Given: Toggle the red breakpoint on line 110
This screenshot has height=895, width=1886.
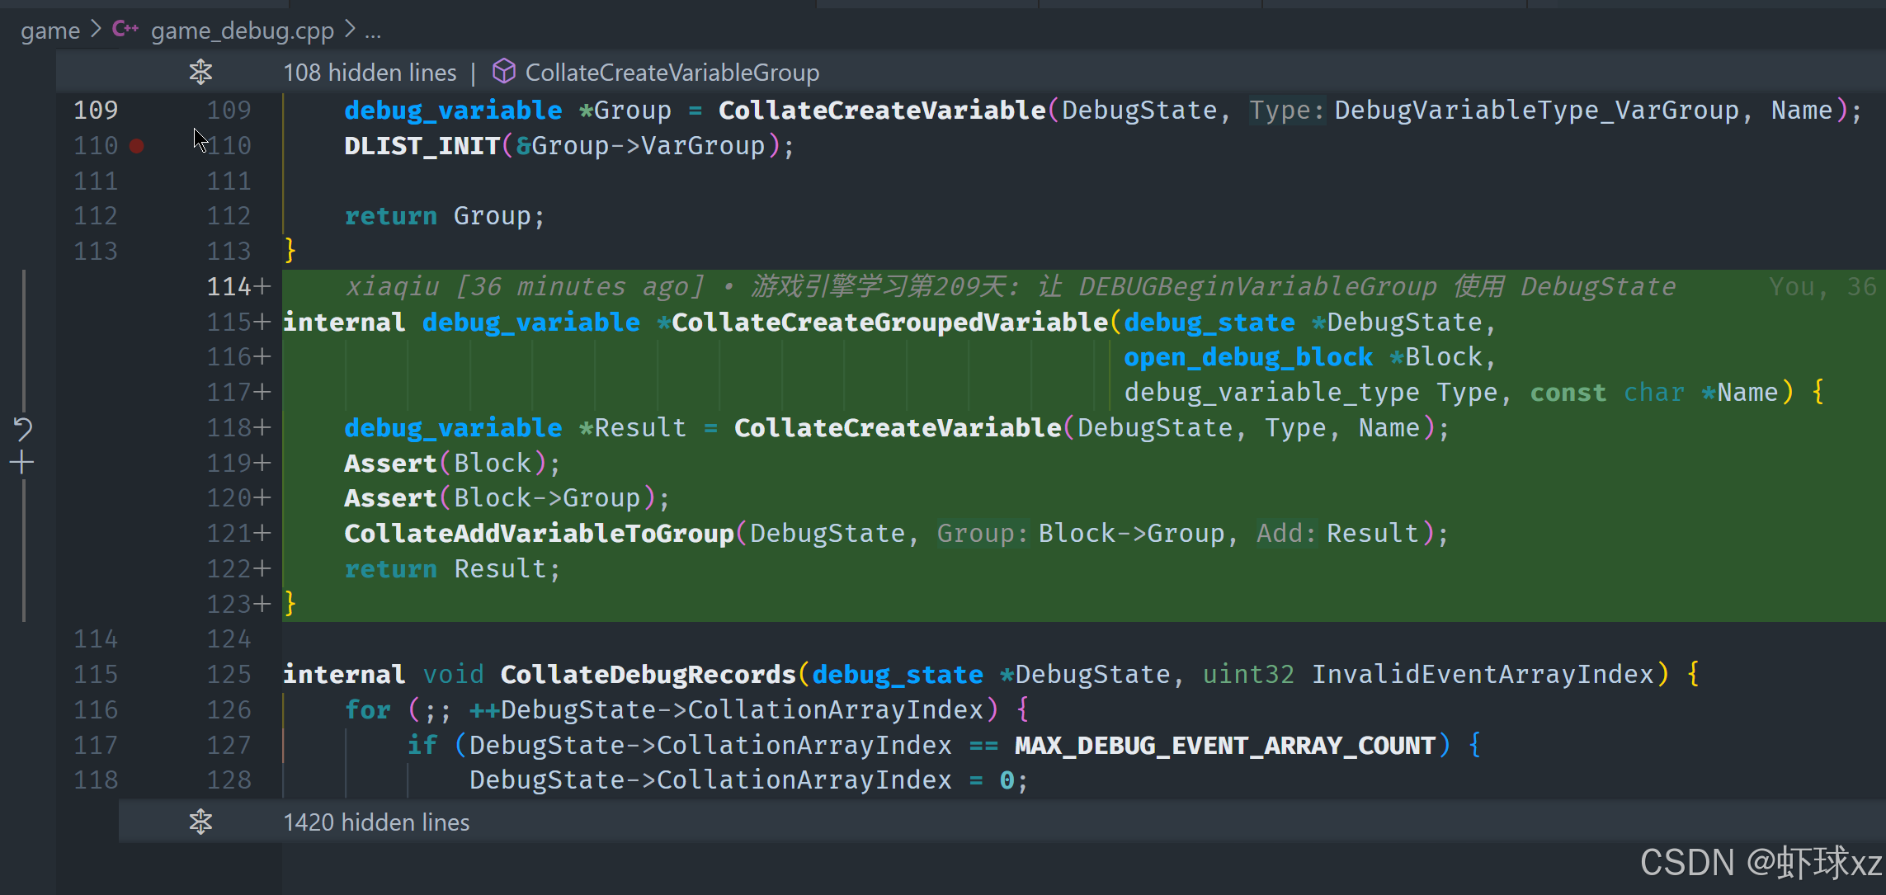Looking at the screenshot, I should pos(137,146).
